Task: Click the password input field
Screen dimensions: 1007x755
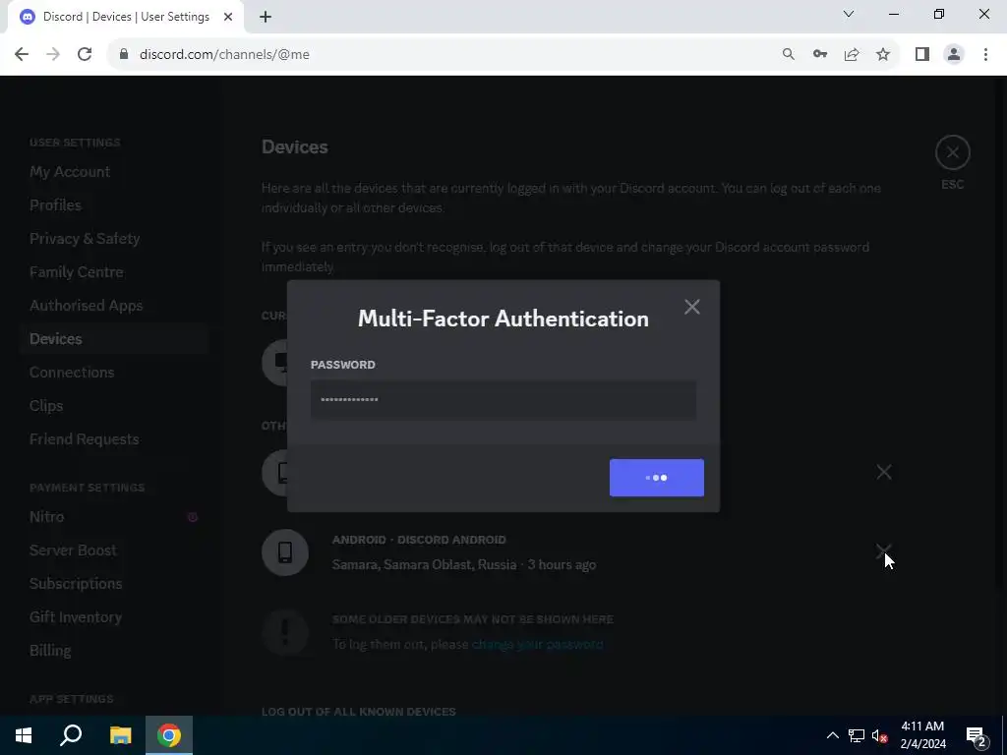Action: point(503,399)
